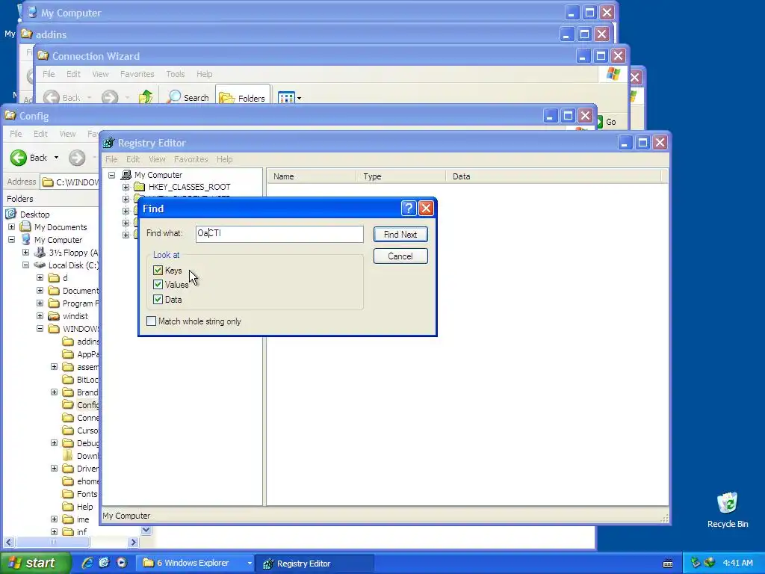
Task: Cancel the Find dialog
Action: (400, 256)
